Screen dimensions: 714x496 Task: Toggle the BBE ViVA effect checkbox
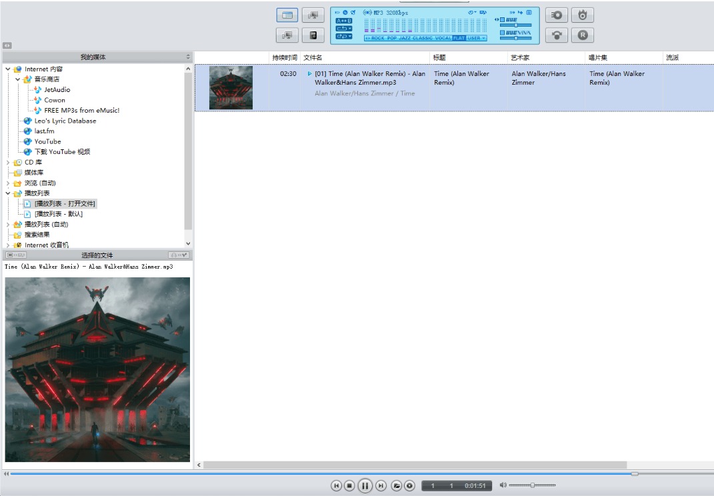[x=502, y=33]
